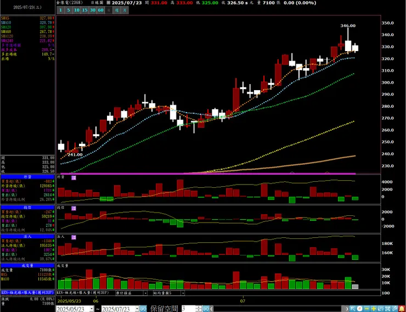
Task: Click the GO button after the 保留空間 field
Action: (x=206, y=309)
